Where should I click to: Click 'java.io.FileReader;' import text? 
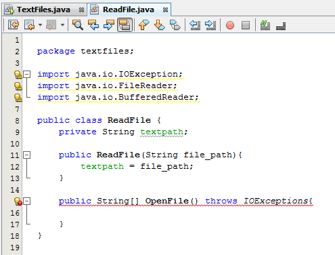(126, 86)
